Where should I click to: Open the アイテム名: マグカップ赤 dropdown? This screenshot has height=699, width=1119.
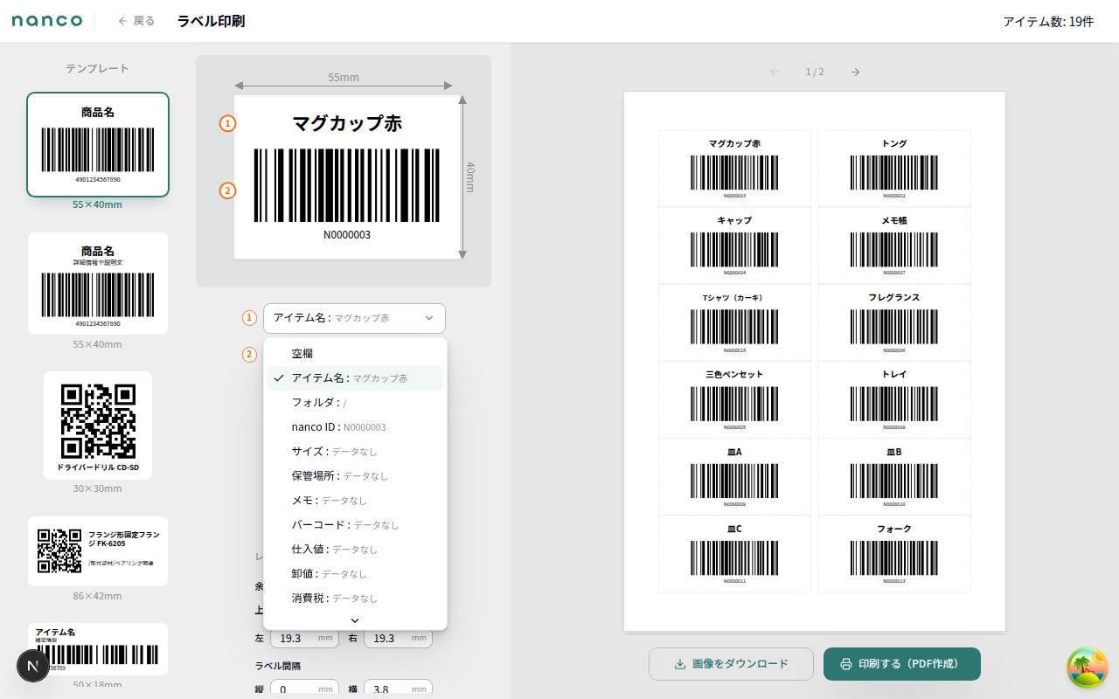pyautogui.click(x=354, y=318)
